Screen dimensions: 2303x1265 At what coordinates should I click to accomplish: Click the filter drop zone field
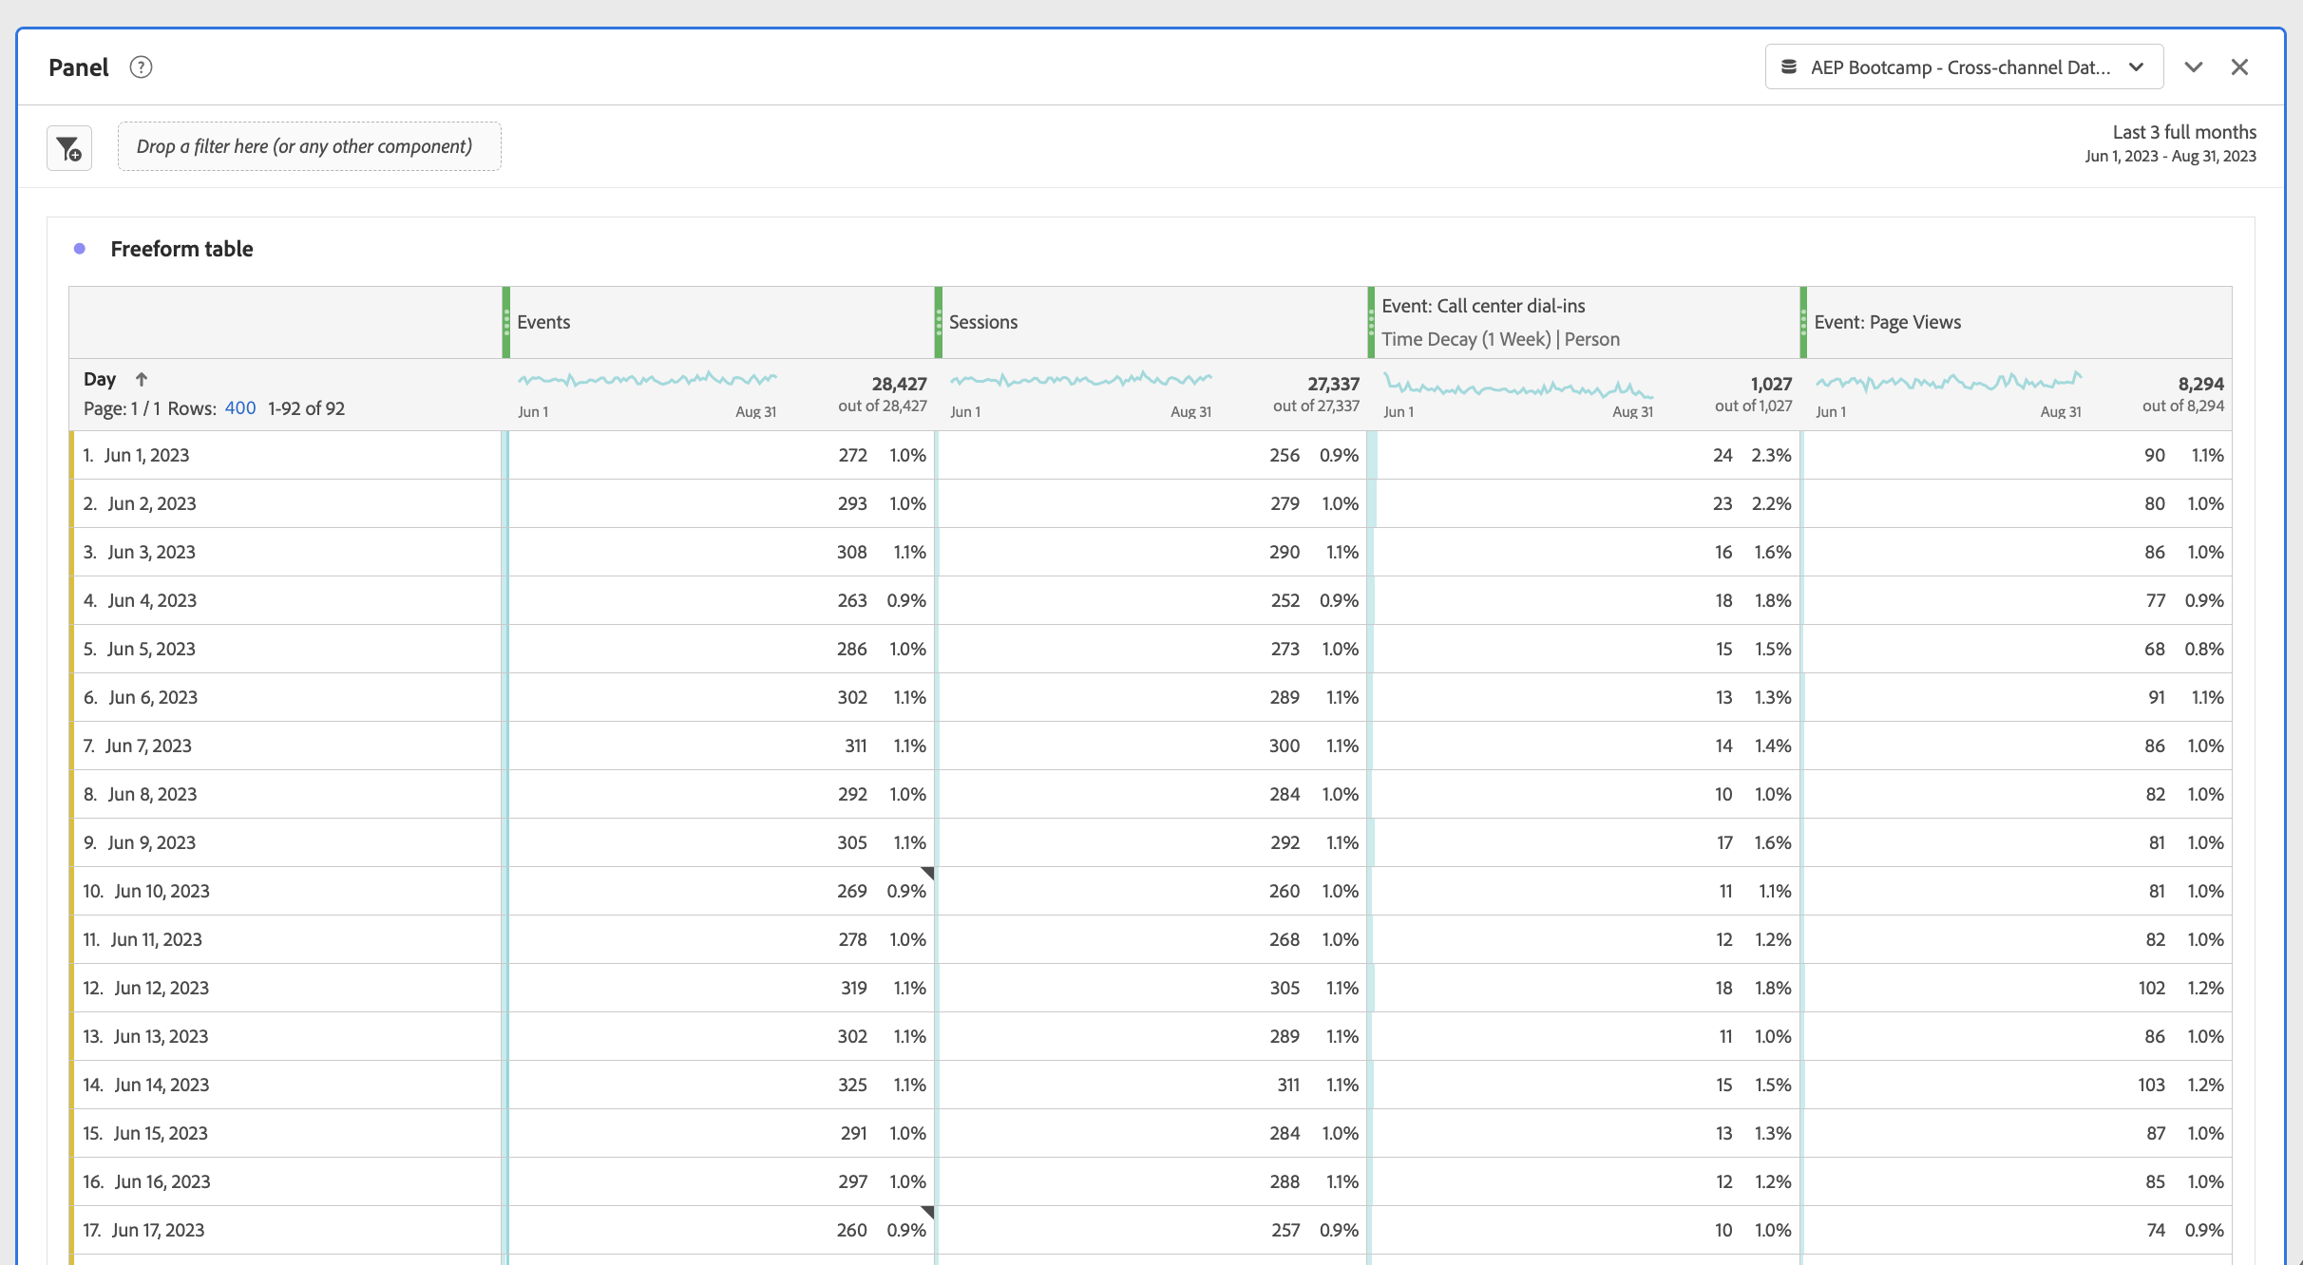click(310, 146)
